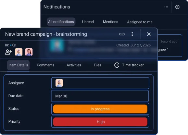Screen dimensions: 188x135
Task: Open the Comments tab
Action: pyautogui.click(x=45, y=65)
